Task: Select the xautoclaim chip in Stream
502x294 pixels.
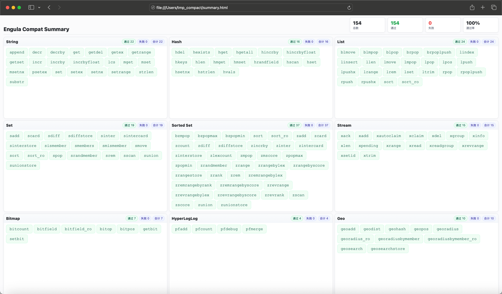Action: (389, 136)
